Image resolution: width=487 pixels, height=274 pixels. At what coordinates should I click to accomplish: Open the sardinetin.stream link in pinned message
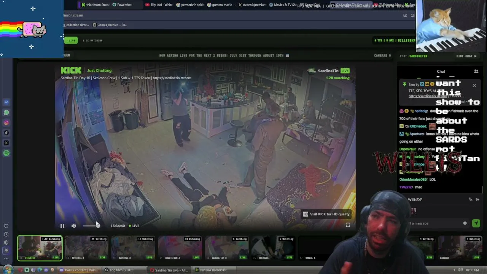click(428, 96)
